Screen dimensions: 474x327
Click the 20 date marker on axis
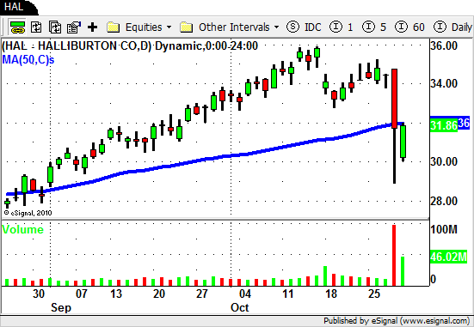[159, 294]
